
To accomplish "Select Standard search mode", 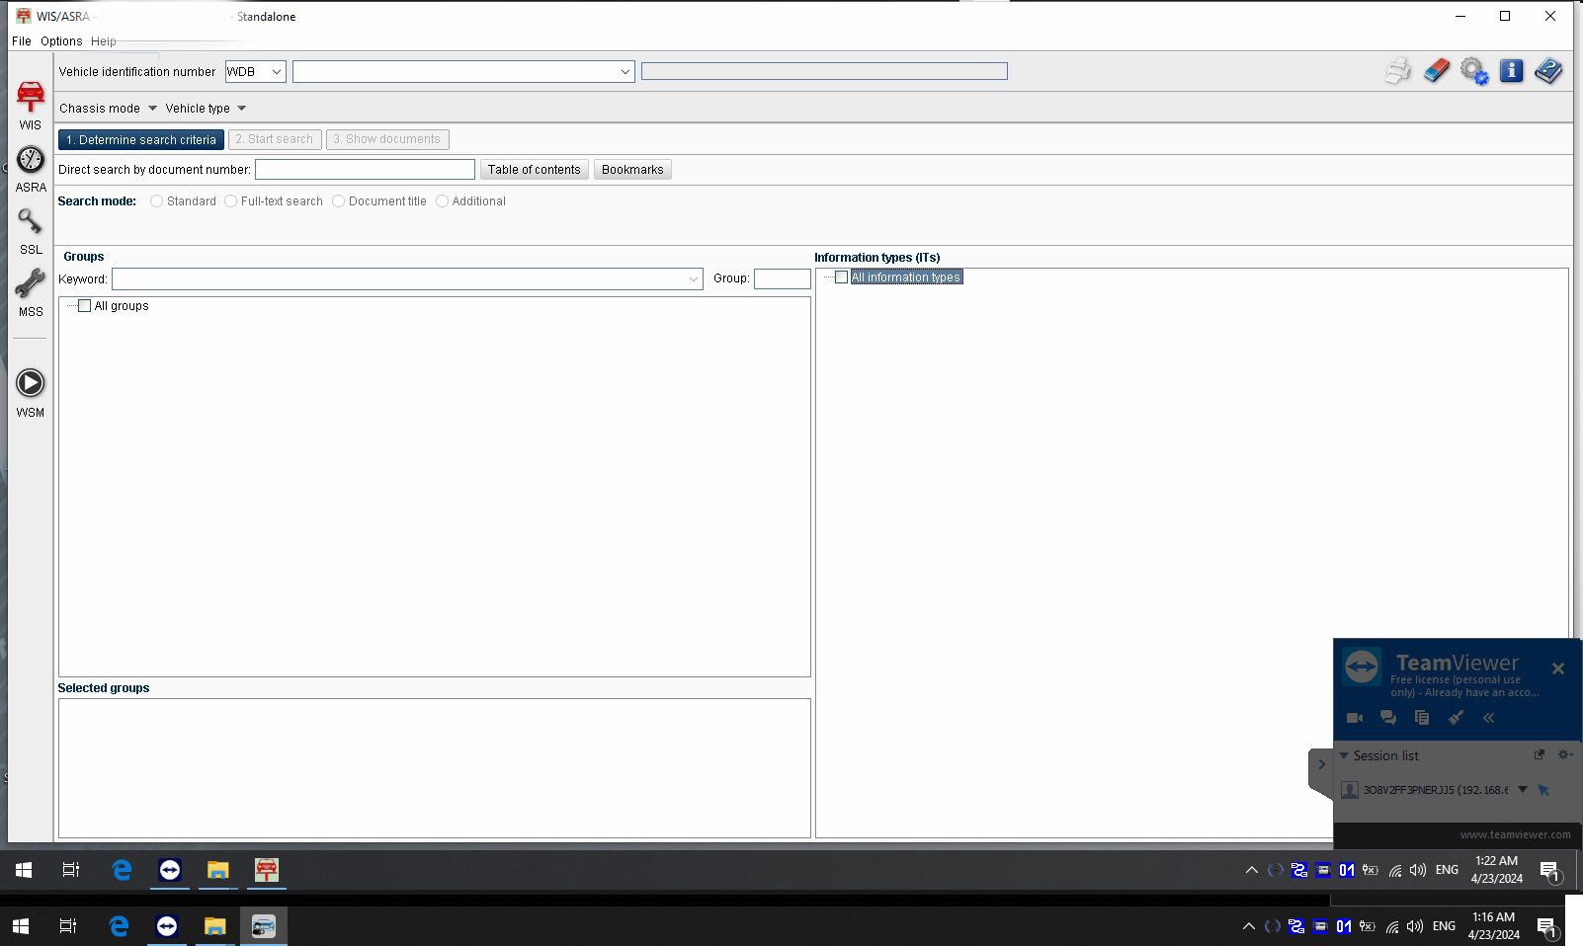I will point(156,201).
